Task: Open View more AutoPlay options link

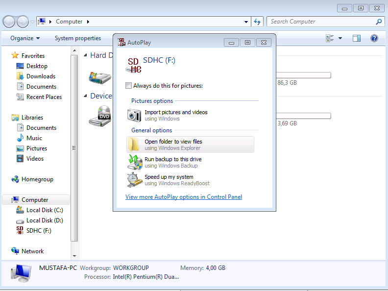Action: 184,197
